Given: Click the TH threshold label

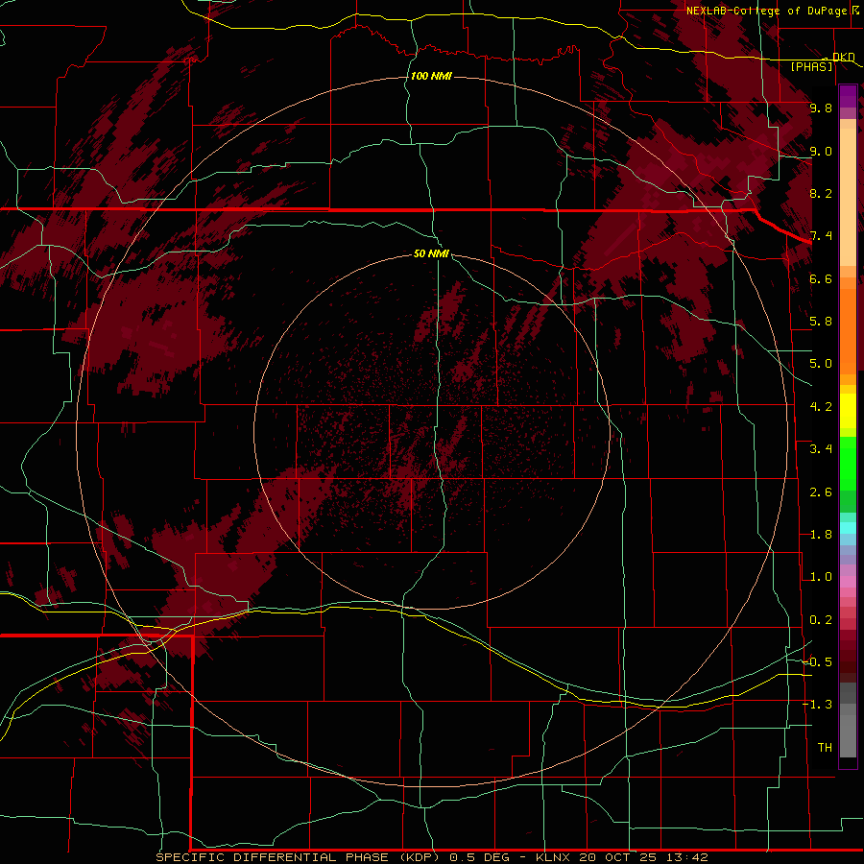Looking at the screenshot, I should (x=825, y=748).
